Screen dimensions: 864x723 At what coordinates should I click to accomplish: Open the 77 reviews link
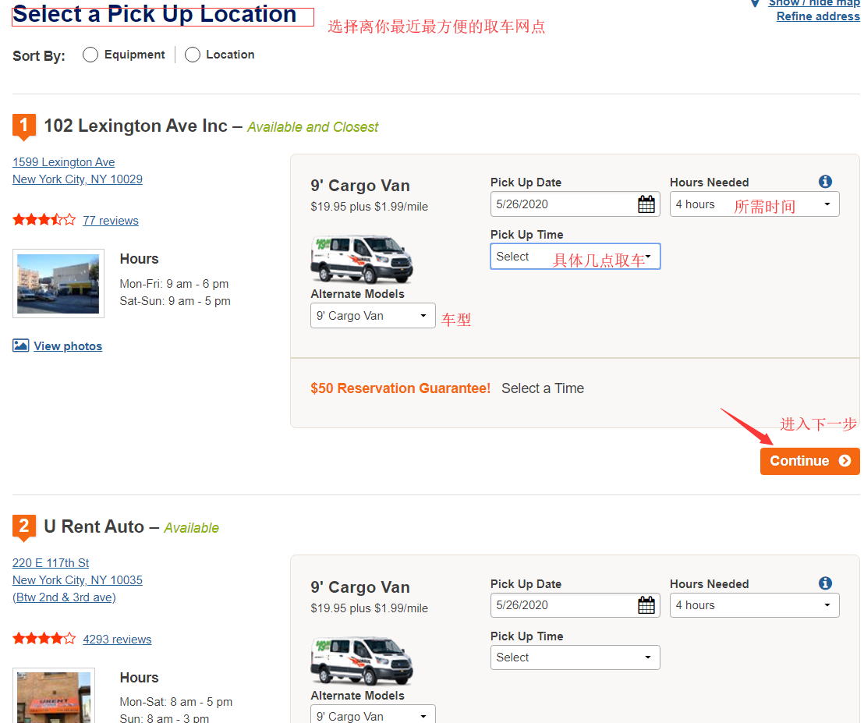(111, 221)
